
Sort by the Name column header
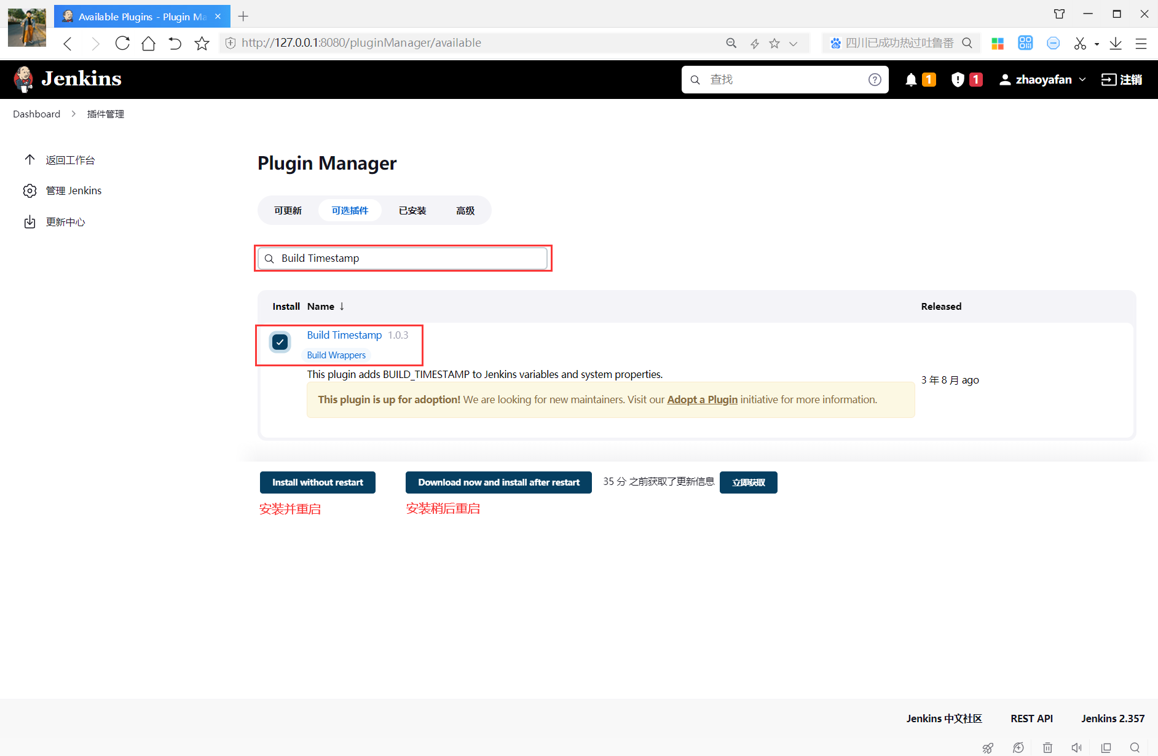(326, 306)
